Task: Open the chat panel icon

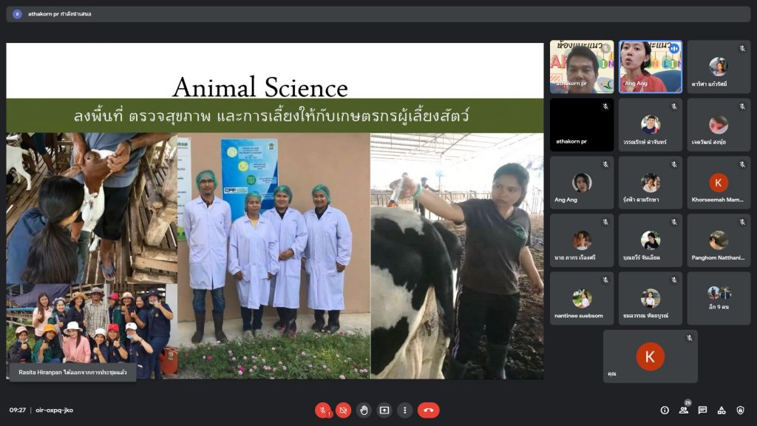Action: (702, 410)
